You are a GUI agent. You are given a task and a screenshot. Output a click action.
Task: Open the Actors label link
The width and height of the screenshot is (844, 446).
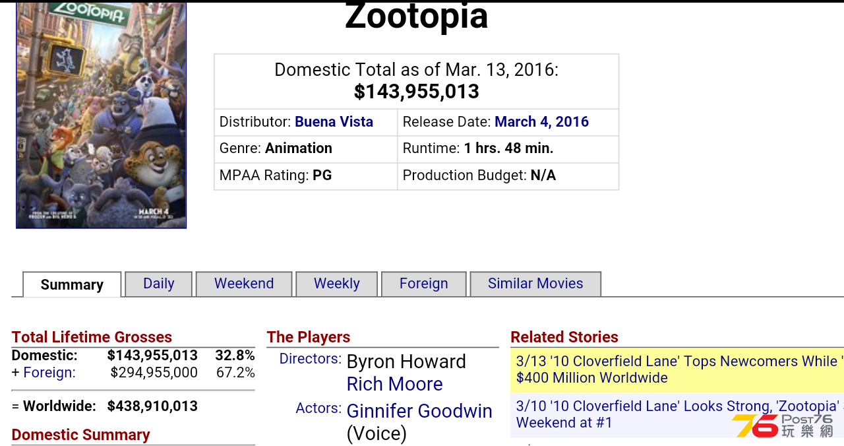tap(318, 408)
